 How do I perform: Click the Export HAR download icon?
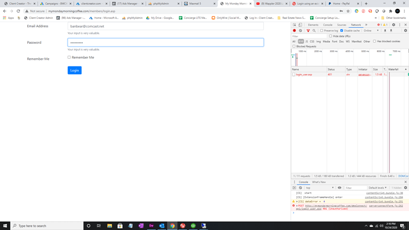[x=391, y=30]
